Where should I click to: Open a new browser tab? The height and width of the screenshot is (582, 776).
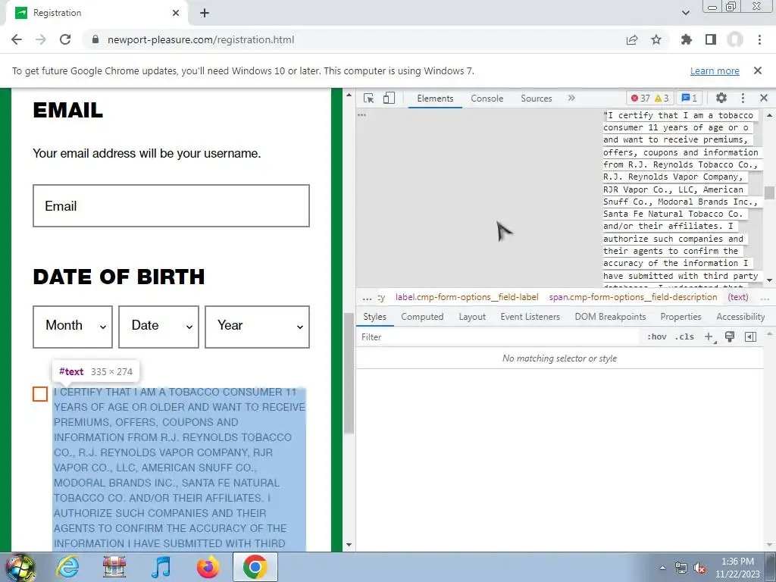(205, 13)
